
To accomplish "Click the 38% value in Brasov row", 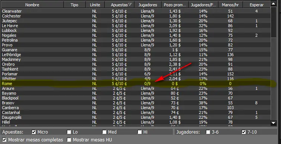I will [x=203, y=103].
